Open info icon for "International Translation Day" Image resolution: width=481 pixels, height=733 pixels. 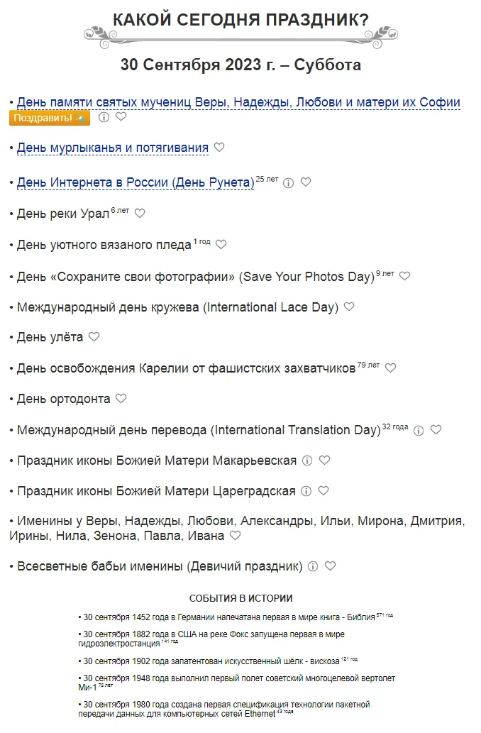[x=419, y=430]
